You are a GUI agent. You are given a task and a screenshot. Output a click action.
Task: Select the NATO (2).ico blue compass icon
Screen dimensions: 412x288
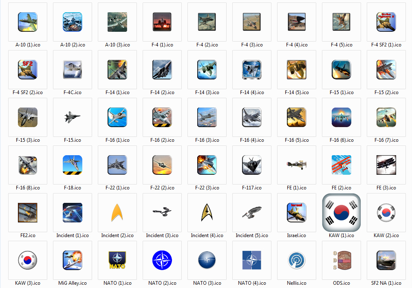point(162,260)
